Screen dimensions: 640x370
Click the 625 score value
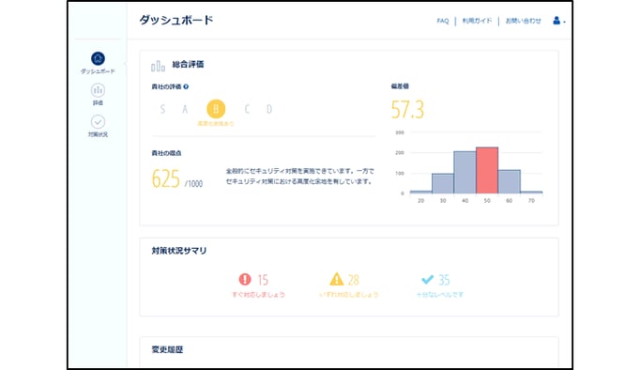tap(166, 178)
